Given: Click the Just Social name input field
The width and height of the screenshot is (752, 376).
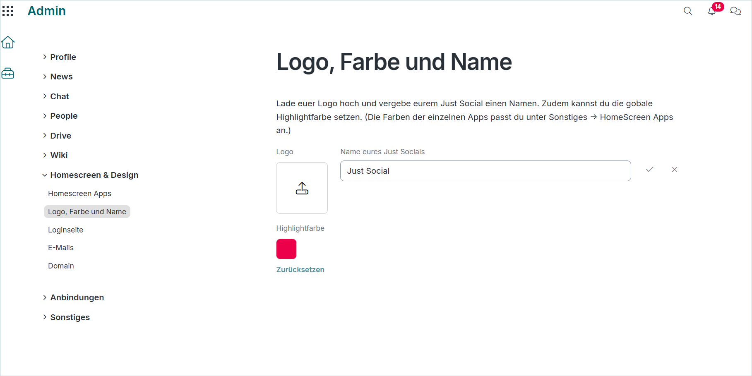Looking at the screenshot, I should (485, 171).
